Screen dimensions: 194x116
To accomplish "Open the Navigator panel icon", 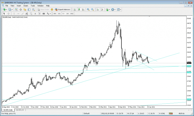I will tap(25, 10).
